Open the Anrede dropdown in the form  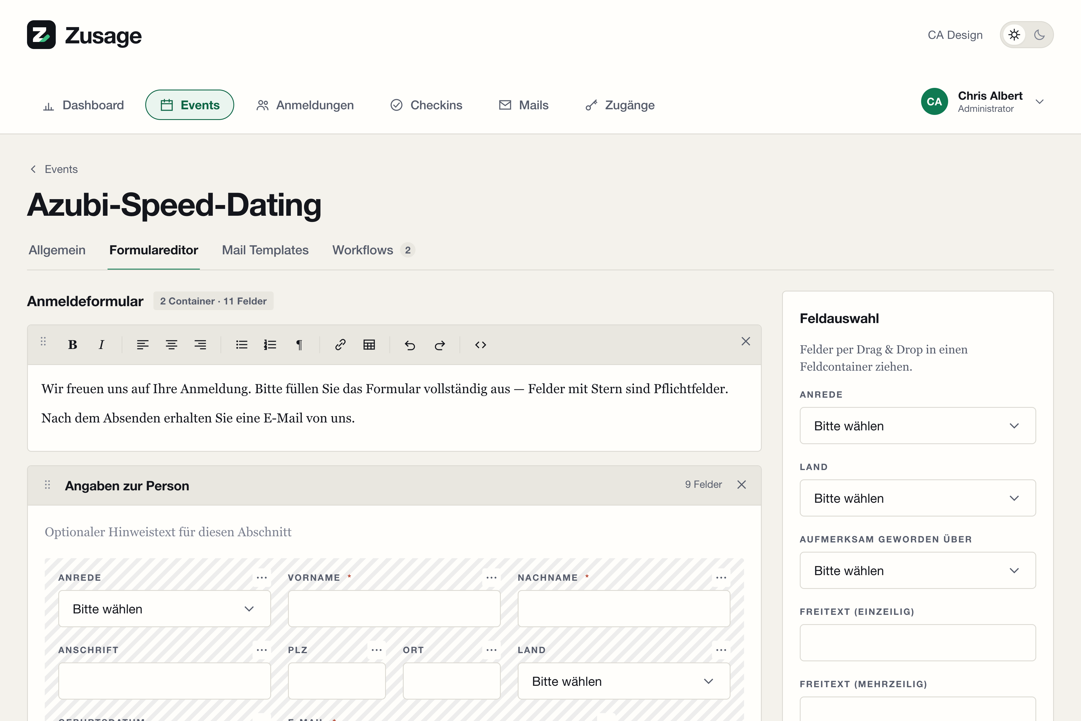click(x=164, y=609)
